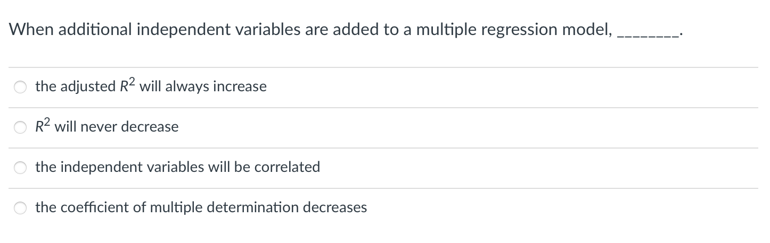Viewport: 770px width, 243px height.
Task: Click the answer text 'the independent variables will be correlated'
Action: (x=178, y=167)
